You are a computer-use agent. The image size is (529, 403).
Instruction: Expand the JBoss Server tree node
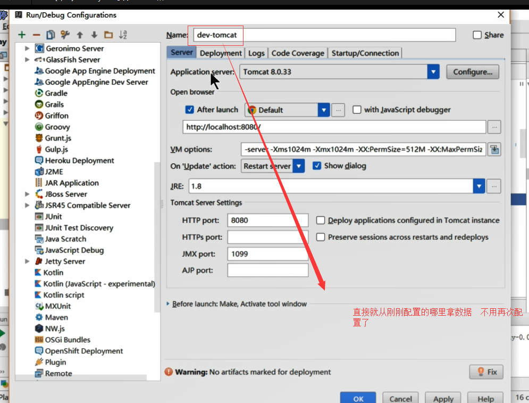click(x=27, y=194)
